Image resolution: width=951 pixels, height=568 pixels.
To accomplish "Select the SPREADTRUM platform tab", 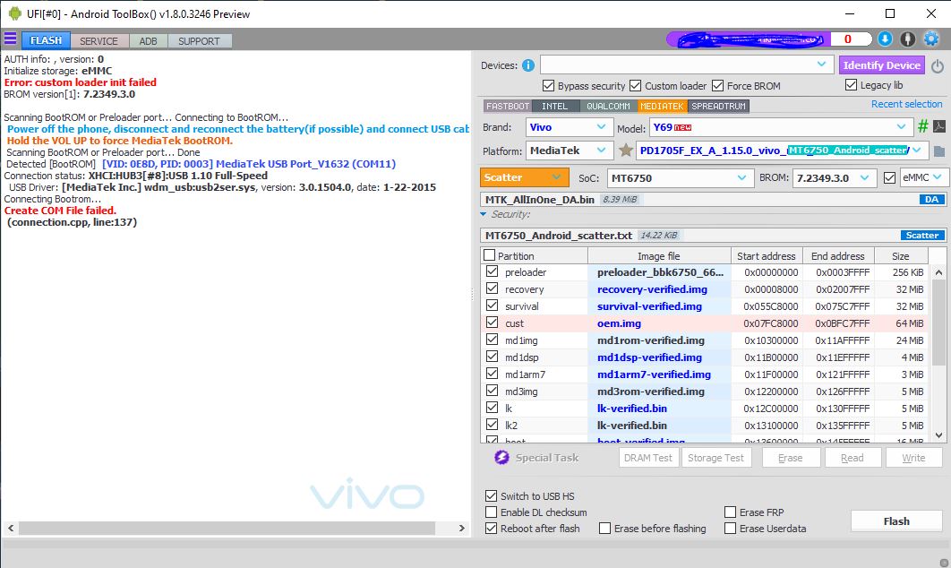I will (x=719, y=107).
